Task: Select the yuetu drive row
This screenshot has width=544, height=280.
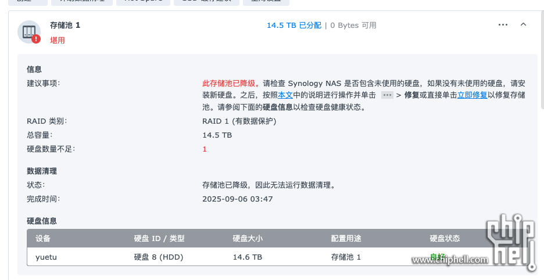Action: pyautogui.click(x=46, y=257)
